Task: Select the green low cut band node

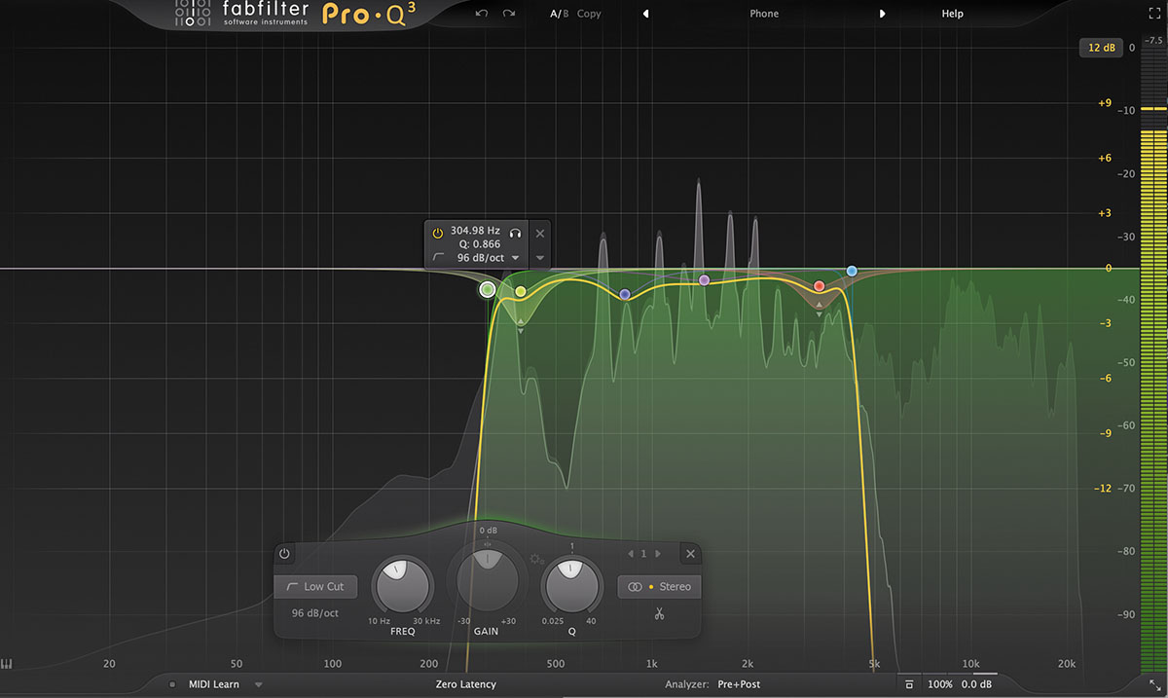Action: point(488,289)
